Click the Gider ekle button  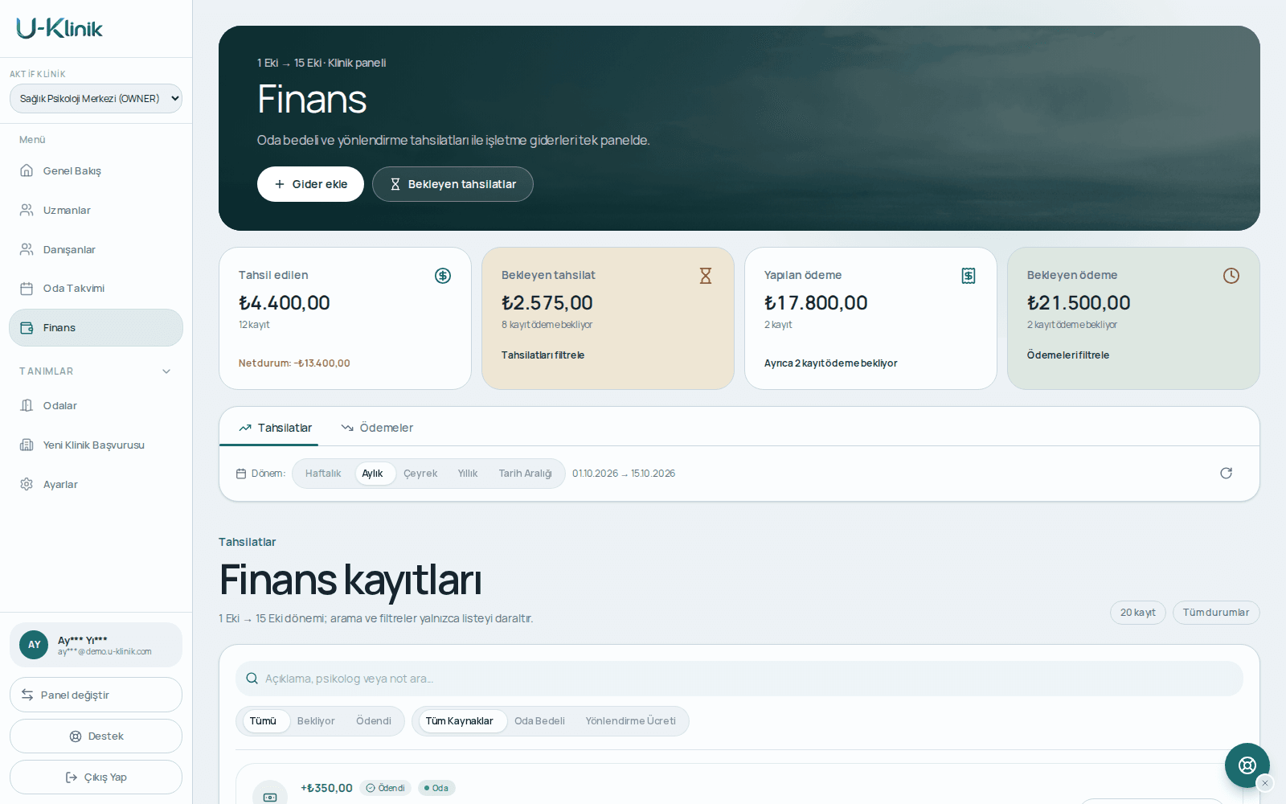coord(310,184)
